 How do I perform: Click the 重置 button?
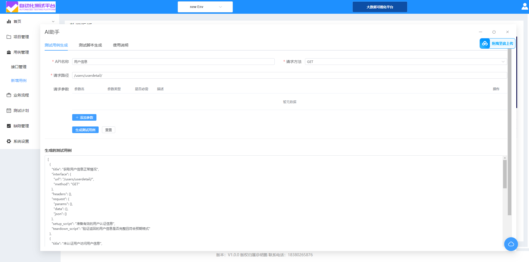pyautogui.click(x=109, y=130)
